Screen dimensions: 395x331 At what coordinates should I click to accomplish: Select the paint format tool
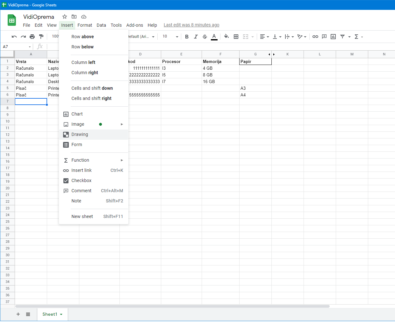click(x=41, y=37)
